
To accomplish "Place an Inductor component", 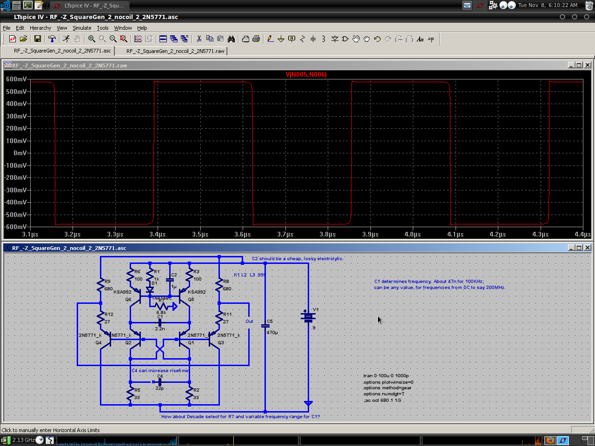I will pos(324,39).
